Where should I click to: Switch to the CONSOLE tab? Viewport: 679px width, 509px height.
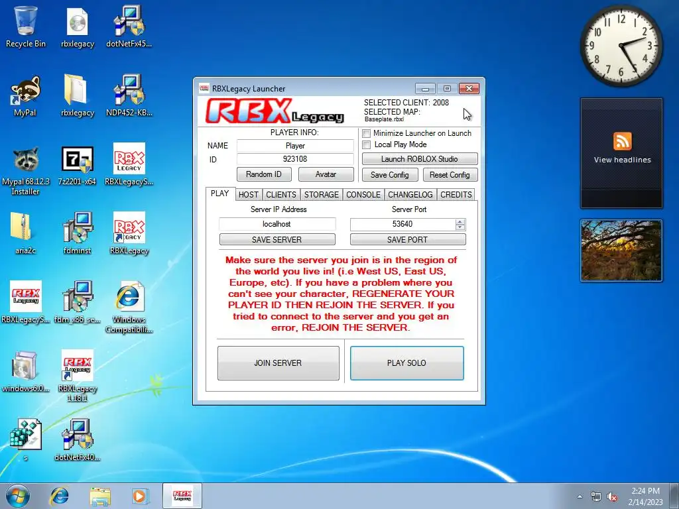click(x=363, y=195)
